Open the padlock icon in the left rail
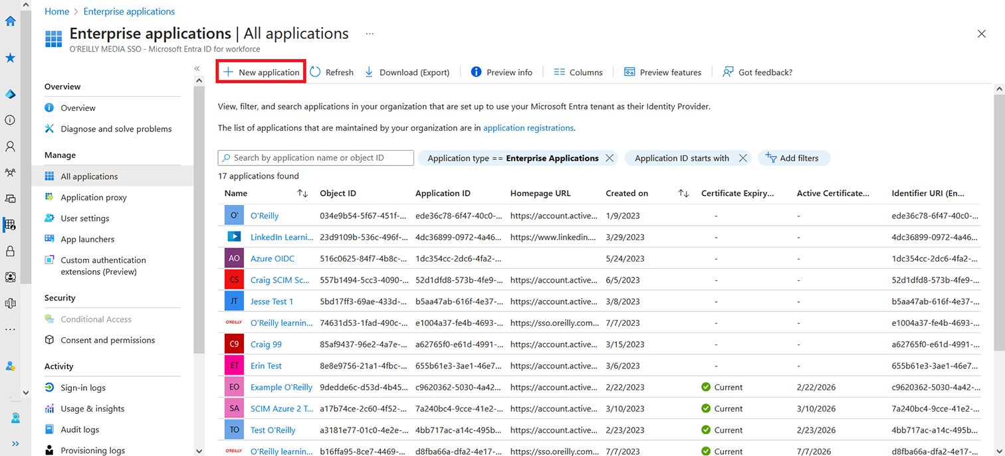The image size is (1005, 456). coord(10,251)
